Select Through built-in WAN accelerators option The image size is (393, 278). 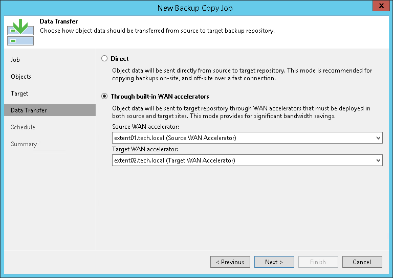[x=105, y=96]
